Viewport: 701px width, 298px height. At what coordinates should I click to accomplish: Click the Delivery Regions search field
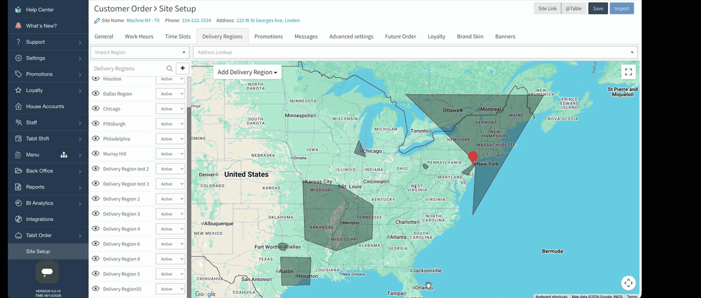(129, 68)
